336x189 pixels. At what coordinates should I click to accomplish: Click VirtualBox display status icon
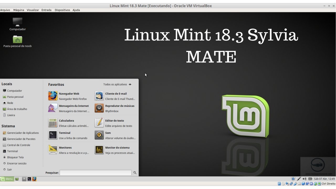click(x=303, y=184)
